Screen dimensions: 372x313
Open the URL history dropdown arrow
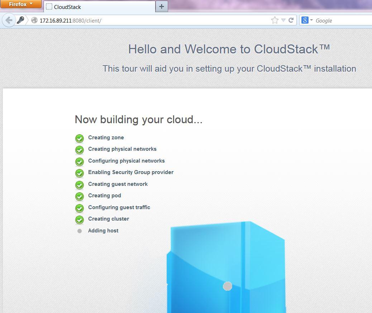pos(283,20)
